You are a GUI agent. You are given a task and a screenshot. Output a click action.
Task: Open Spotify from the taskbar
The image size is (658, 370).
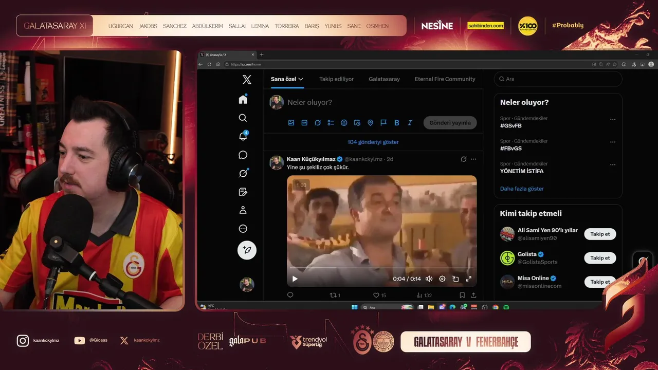(506, 307)
